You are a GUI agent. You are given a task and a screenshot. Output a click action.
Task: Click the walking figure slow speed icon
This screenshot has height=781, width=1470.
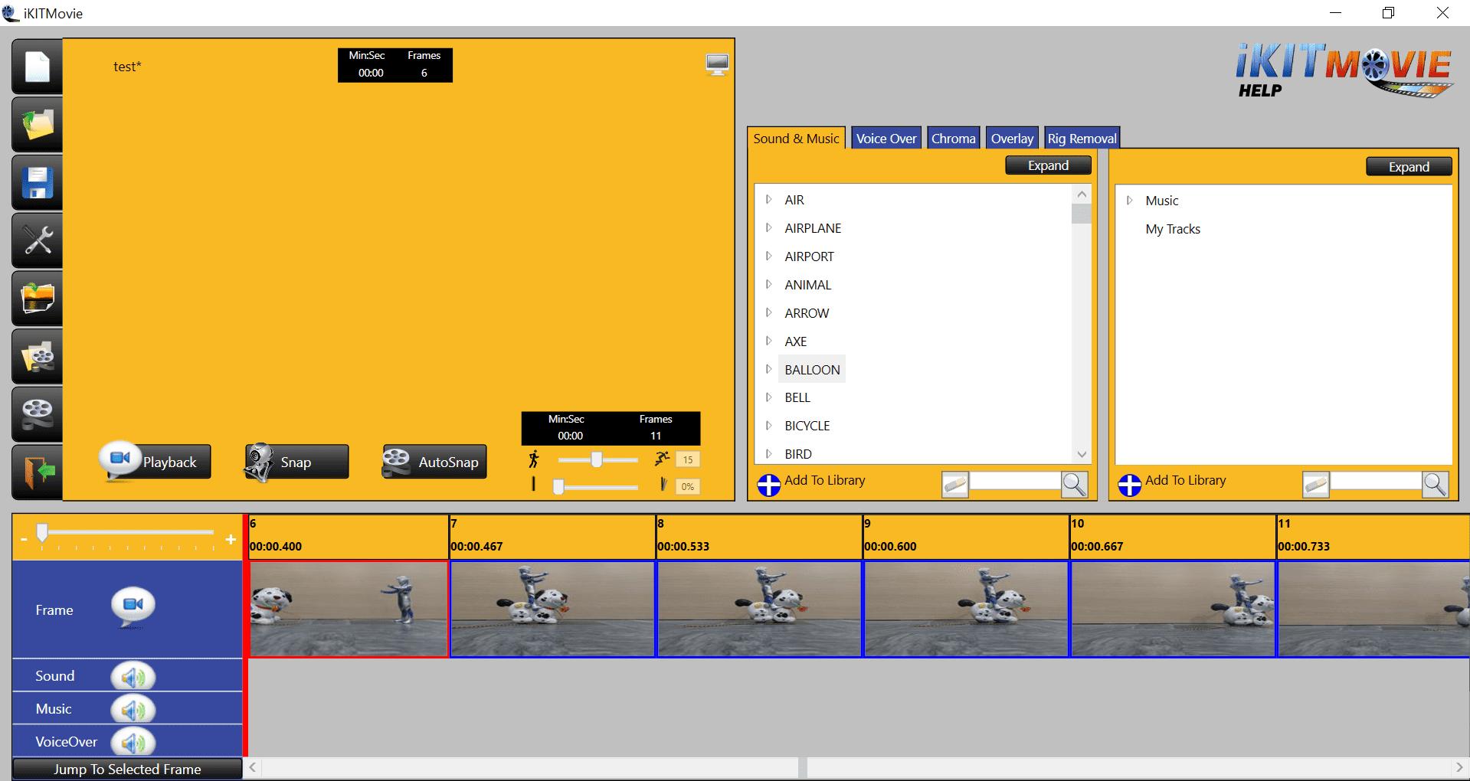point(534,459)
